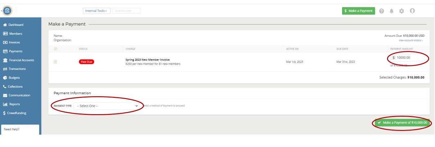Toggle the select-all charges header checkbox
The image size is (435, 147).
click(55, 49)
